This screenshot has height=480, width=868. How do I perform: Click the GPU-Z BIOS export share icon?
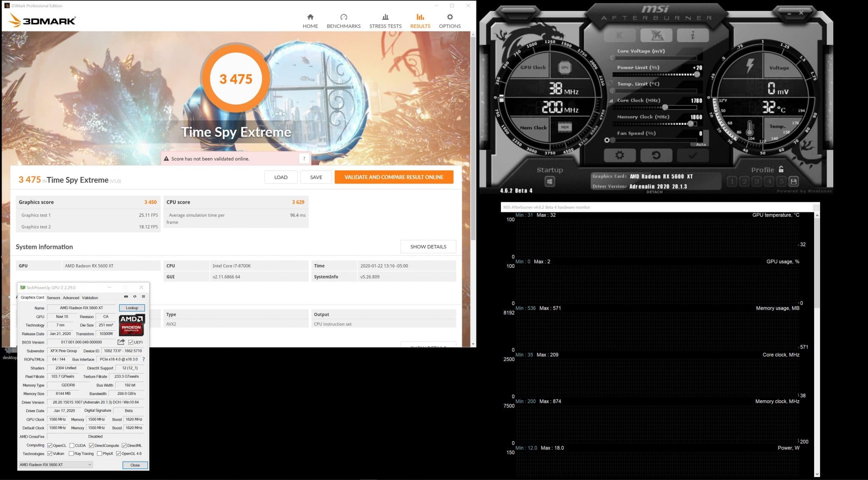point(121,342)
